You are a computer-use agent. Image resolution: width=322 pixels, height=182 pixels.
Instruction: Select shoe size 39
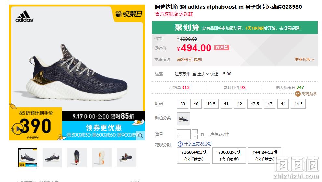pyautogui.click(x=182, y=104)
